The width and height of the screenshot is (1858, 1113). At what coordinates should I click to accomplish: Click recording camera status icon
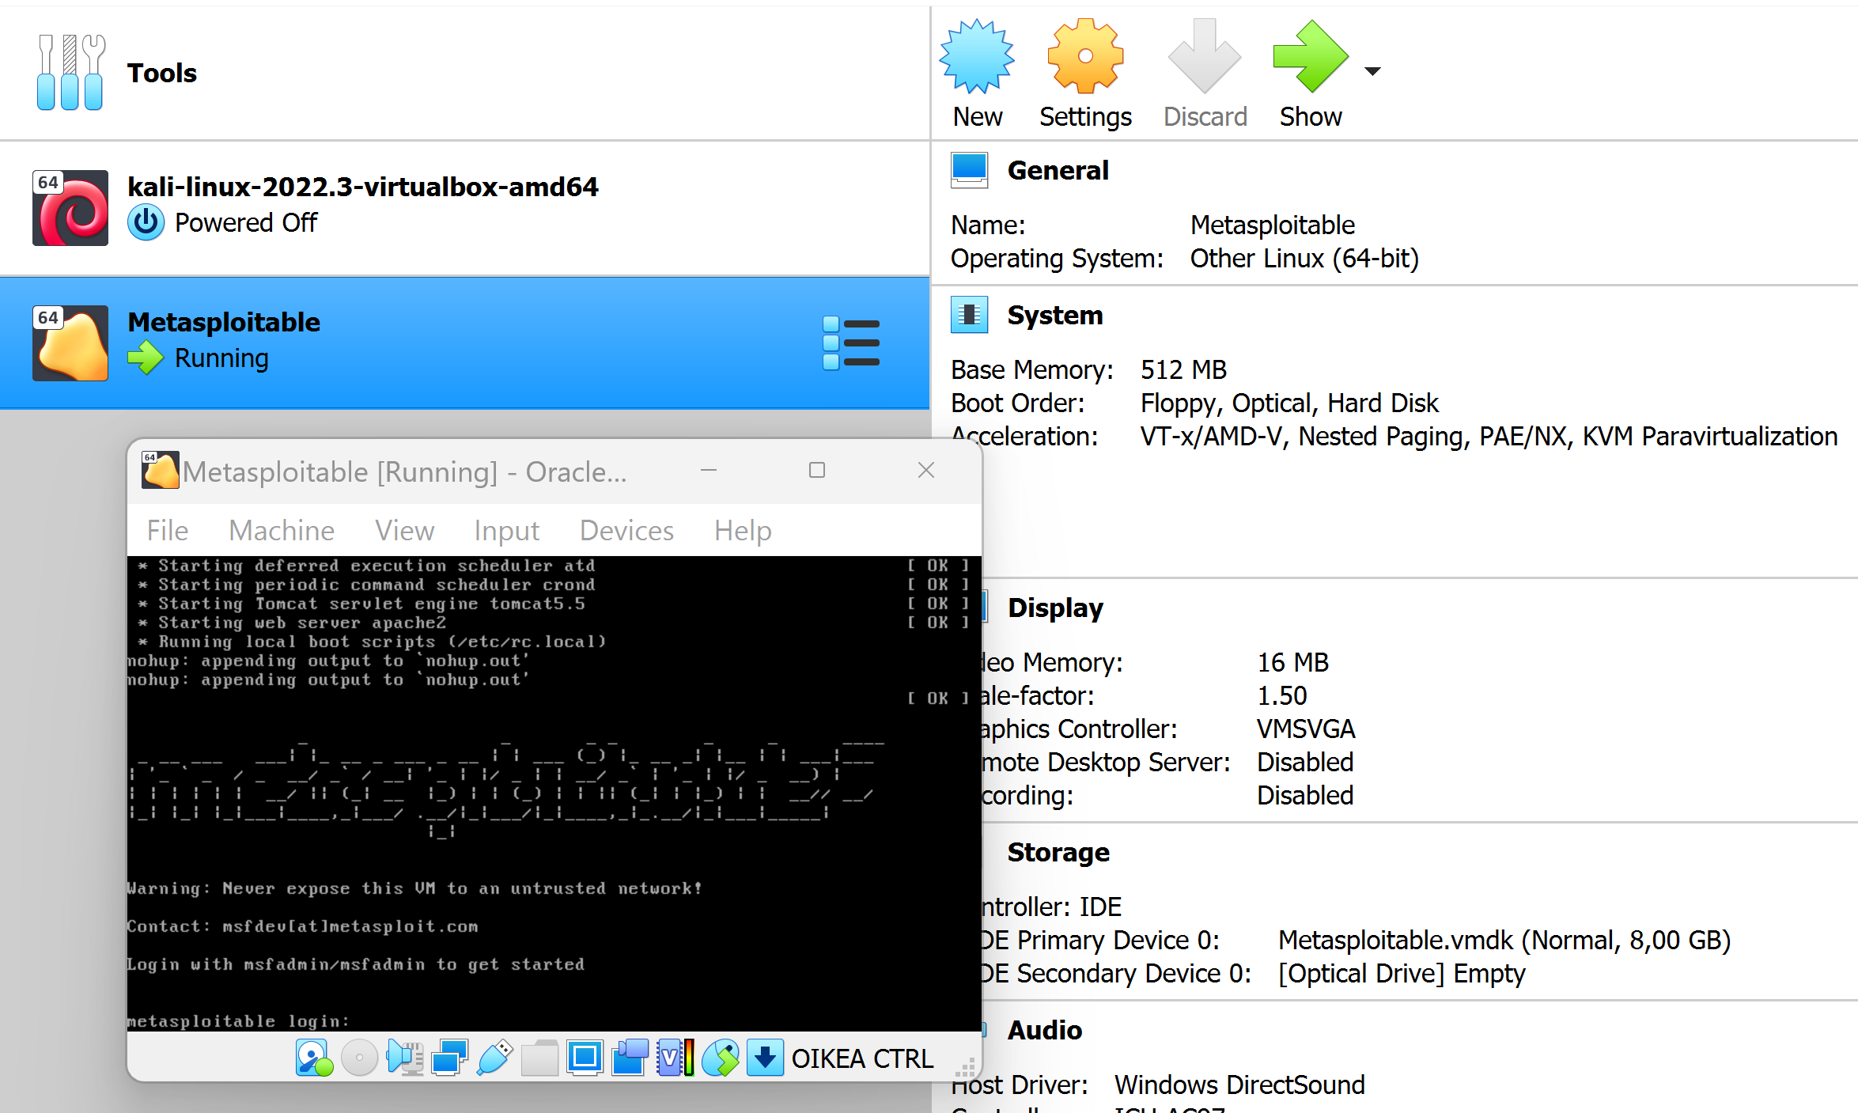pyautogui.click(x=630, y=1058)
